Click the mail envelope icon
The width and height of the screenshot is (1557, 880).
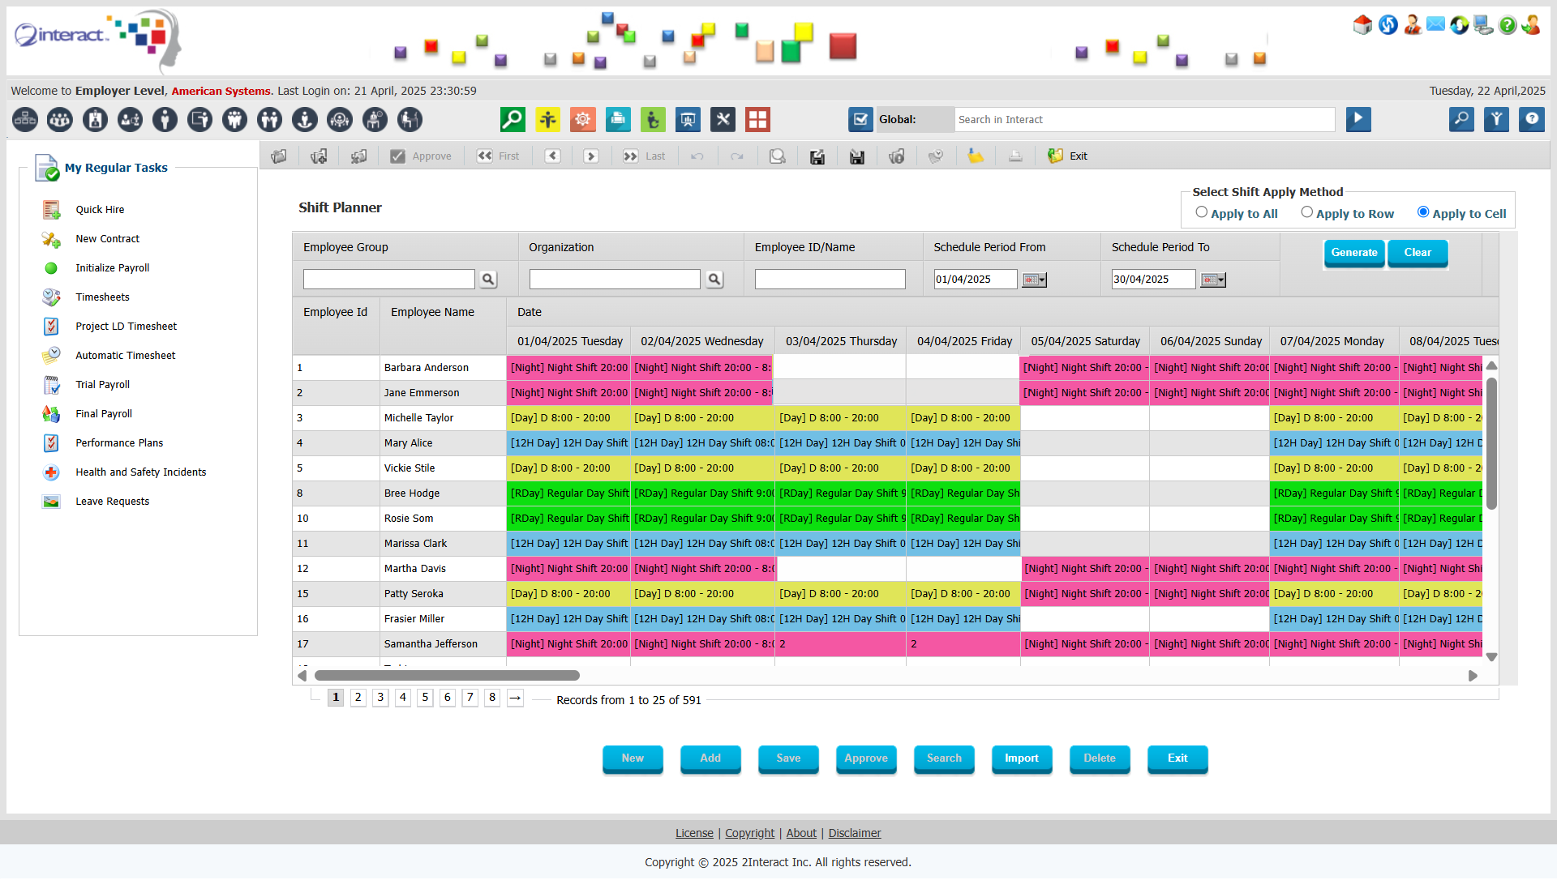click(1435, 25)
